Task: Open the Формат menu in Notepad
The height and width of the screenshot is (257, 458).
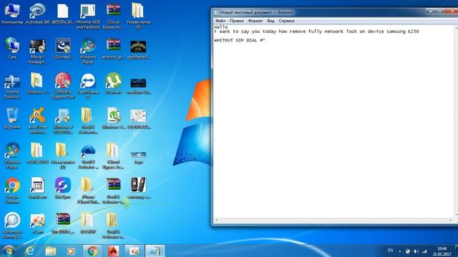Action: [255, 21]
